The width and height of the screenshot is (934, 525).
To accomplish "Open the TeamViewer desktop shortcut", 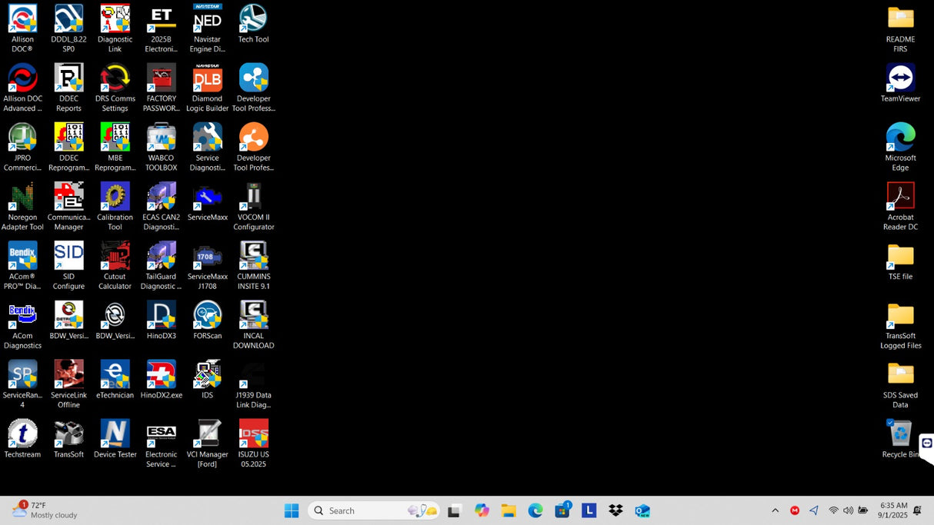I will 900,78.
